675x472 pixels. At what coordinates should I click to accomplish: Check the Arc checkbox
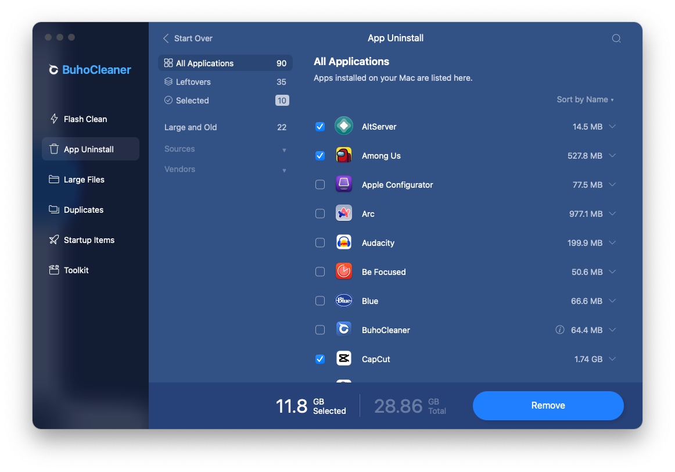pos(320,213)
